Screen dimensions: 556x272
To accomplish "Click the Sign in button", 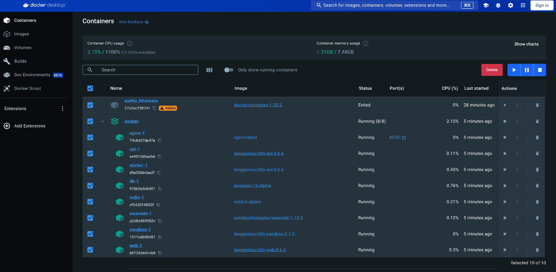I will pyautogui.click(x=542, y=5).
